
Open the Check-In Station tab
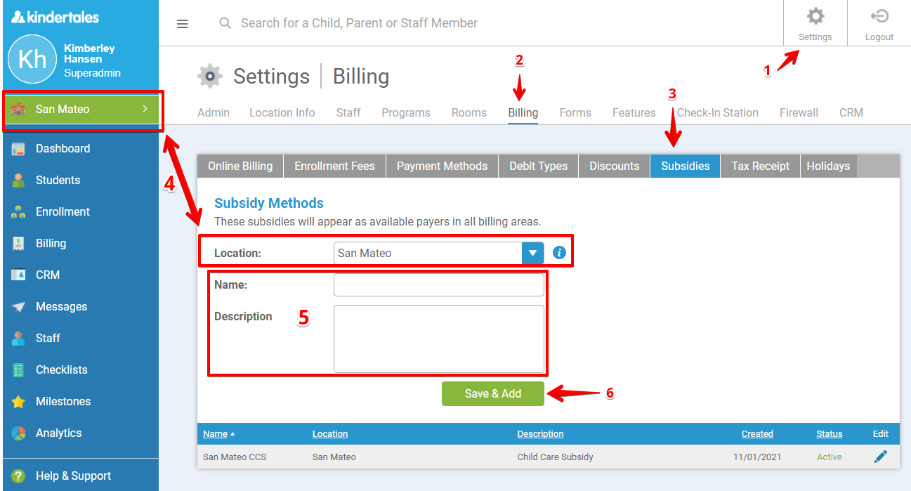717,112
